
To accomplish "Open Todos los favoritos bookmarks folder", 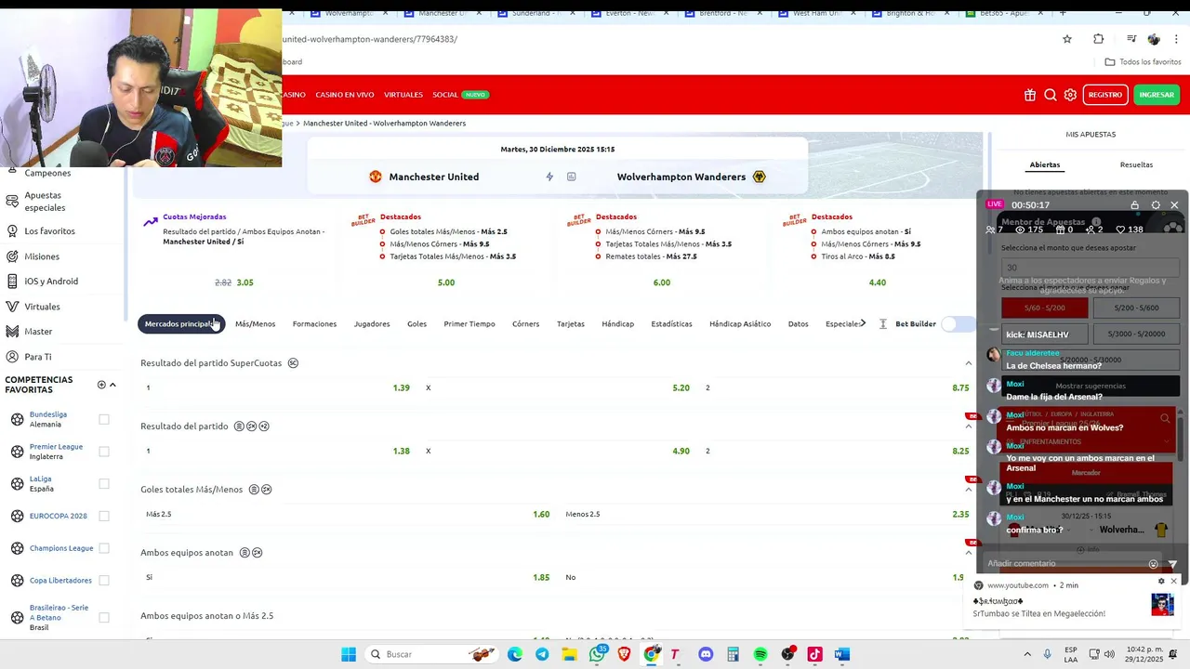I will 1143,62.
